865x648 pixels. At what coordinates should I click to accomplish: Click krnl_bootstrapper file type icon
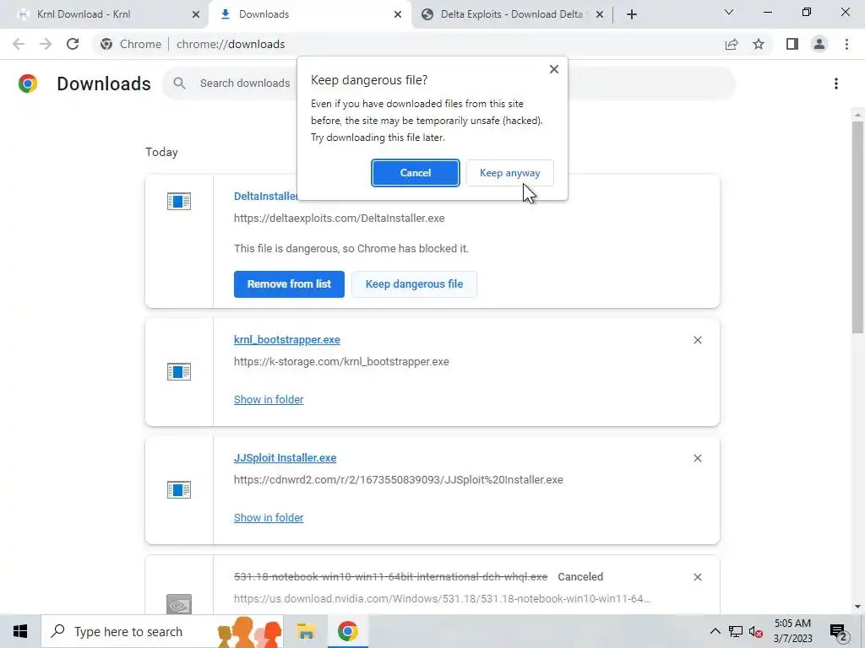pos(179,371)
